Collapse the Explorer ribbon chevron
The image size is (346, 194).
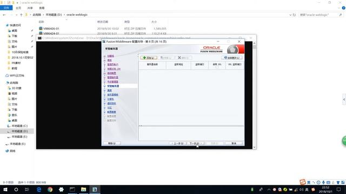point(339,8)
